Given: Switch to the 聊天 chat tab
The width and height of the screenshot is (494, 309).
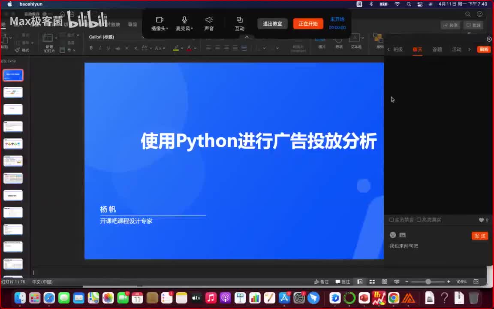Looking at the screenshot, I should coord(417,49).
